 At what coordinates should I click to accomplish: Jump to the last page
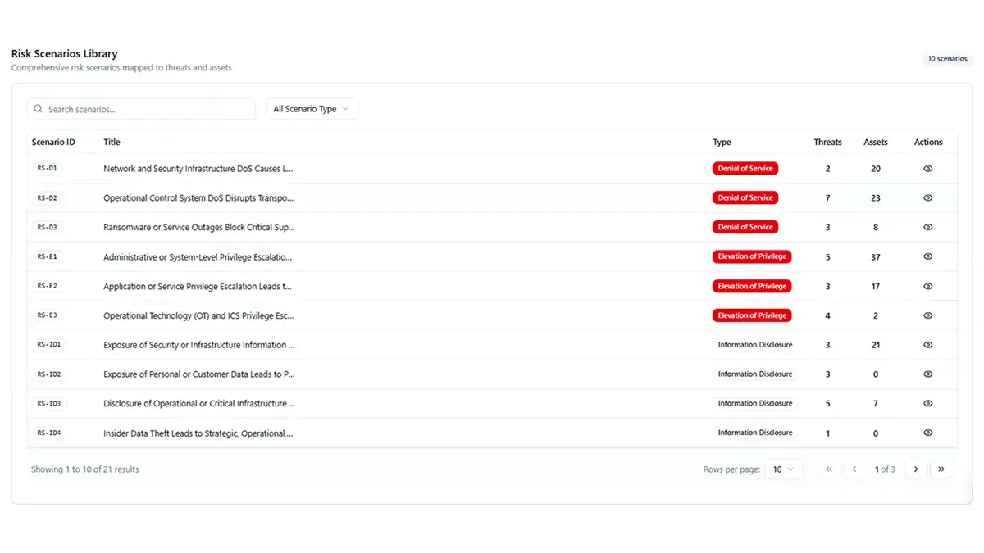tap(941, 469)
